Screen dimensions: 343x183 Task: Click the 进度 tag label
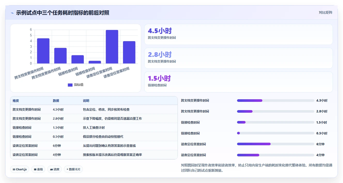pyautogui.click(x=56, y=169)
